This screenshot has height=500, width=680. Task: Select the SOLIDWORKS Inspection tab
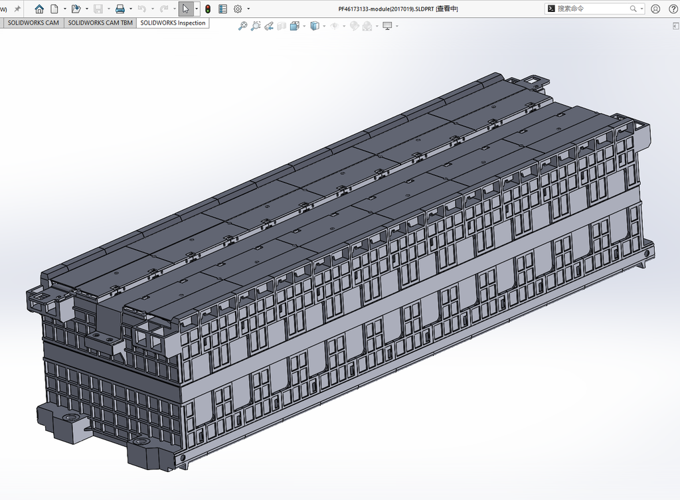pos(173,23)
